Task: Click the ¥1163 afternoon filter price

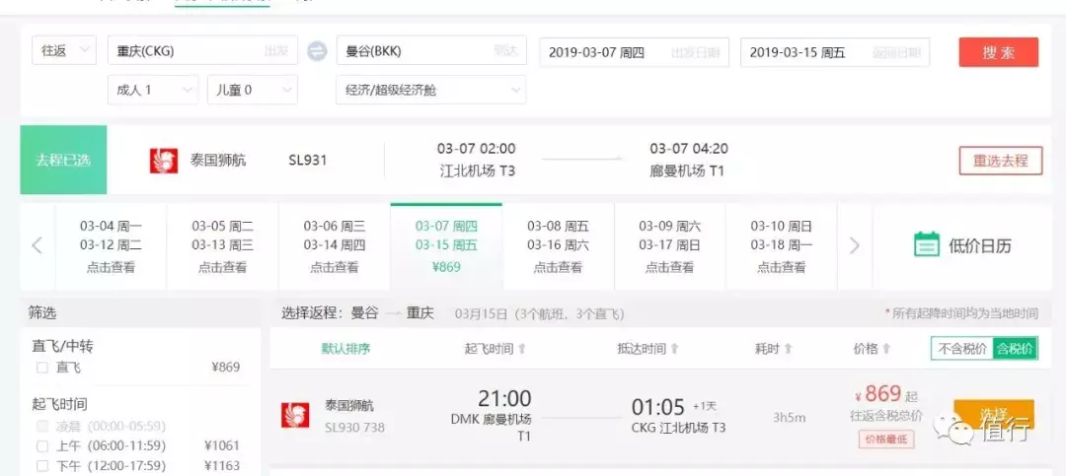Action: click(x=222, y=466)
